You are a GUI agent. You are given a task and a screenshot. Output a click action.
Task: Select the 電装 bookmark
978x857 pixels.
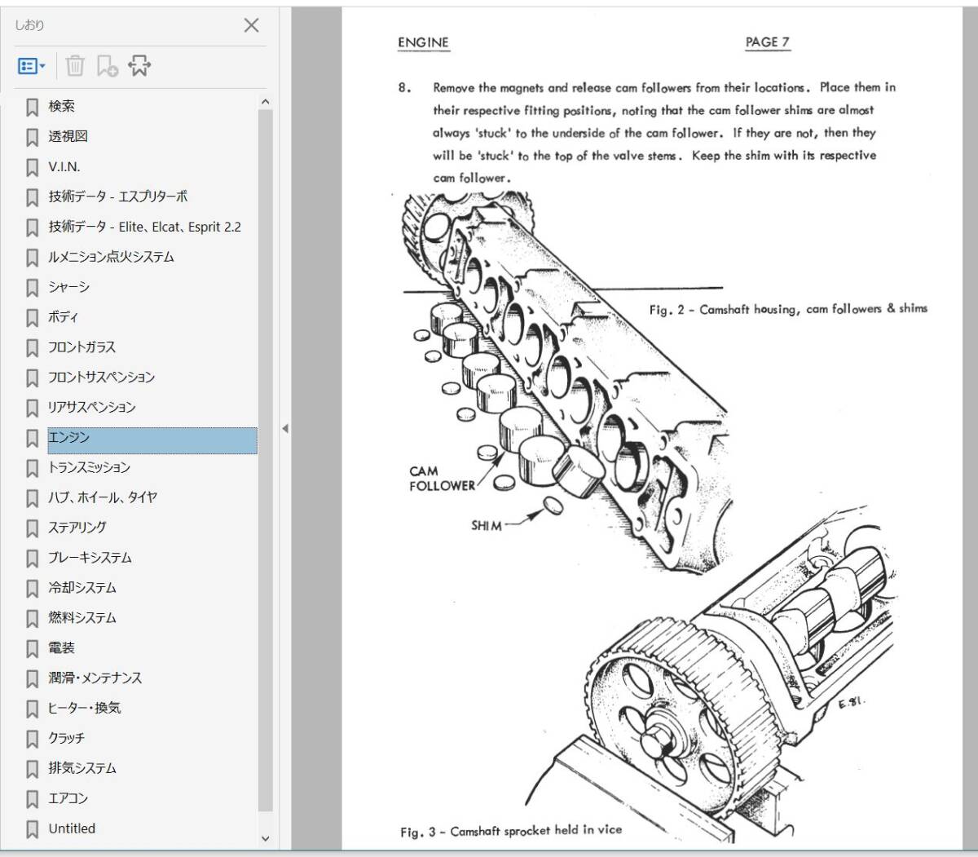(x=61, y=648)
